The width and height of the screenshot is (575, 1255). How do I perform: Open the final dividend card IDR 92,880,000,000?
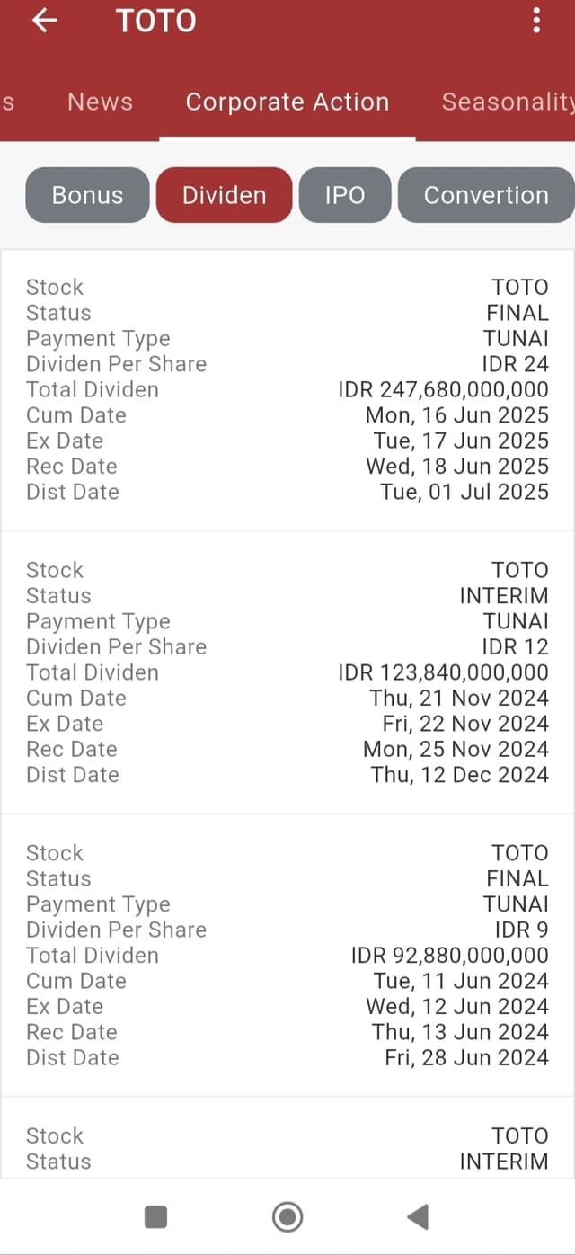tap(287, 955)
